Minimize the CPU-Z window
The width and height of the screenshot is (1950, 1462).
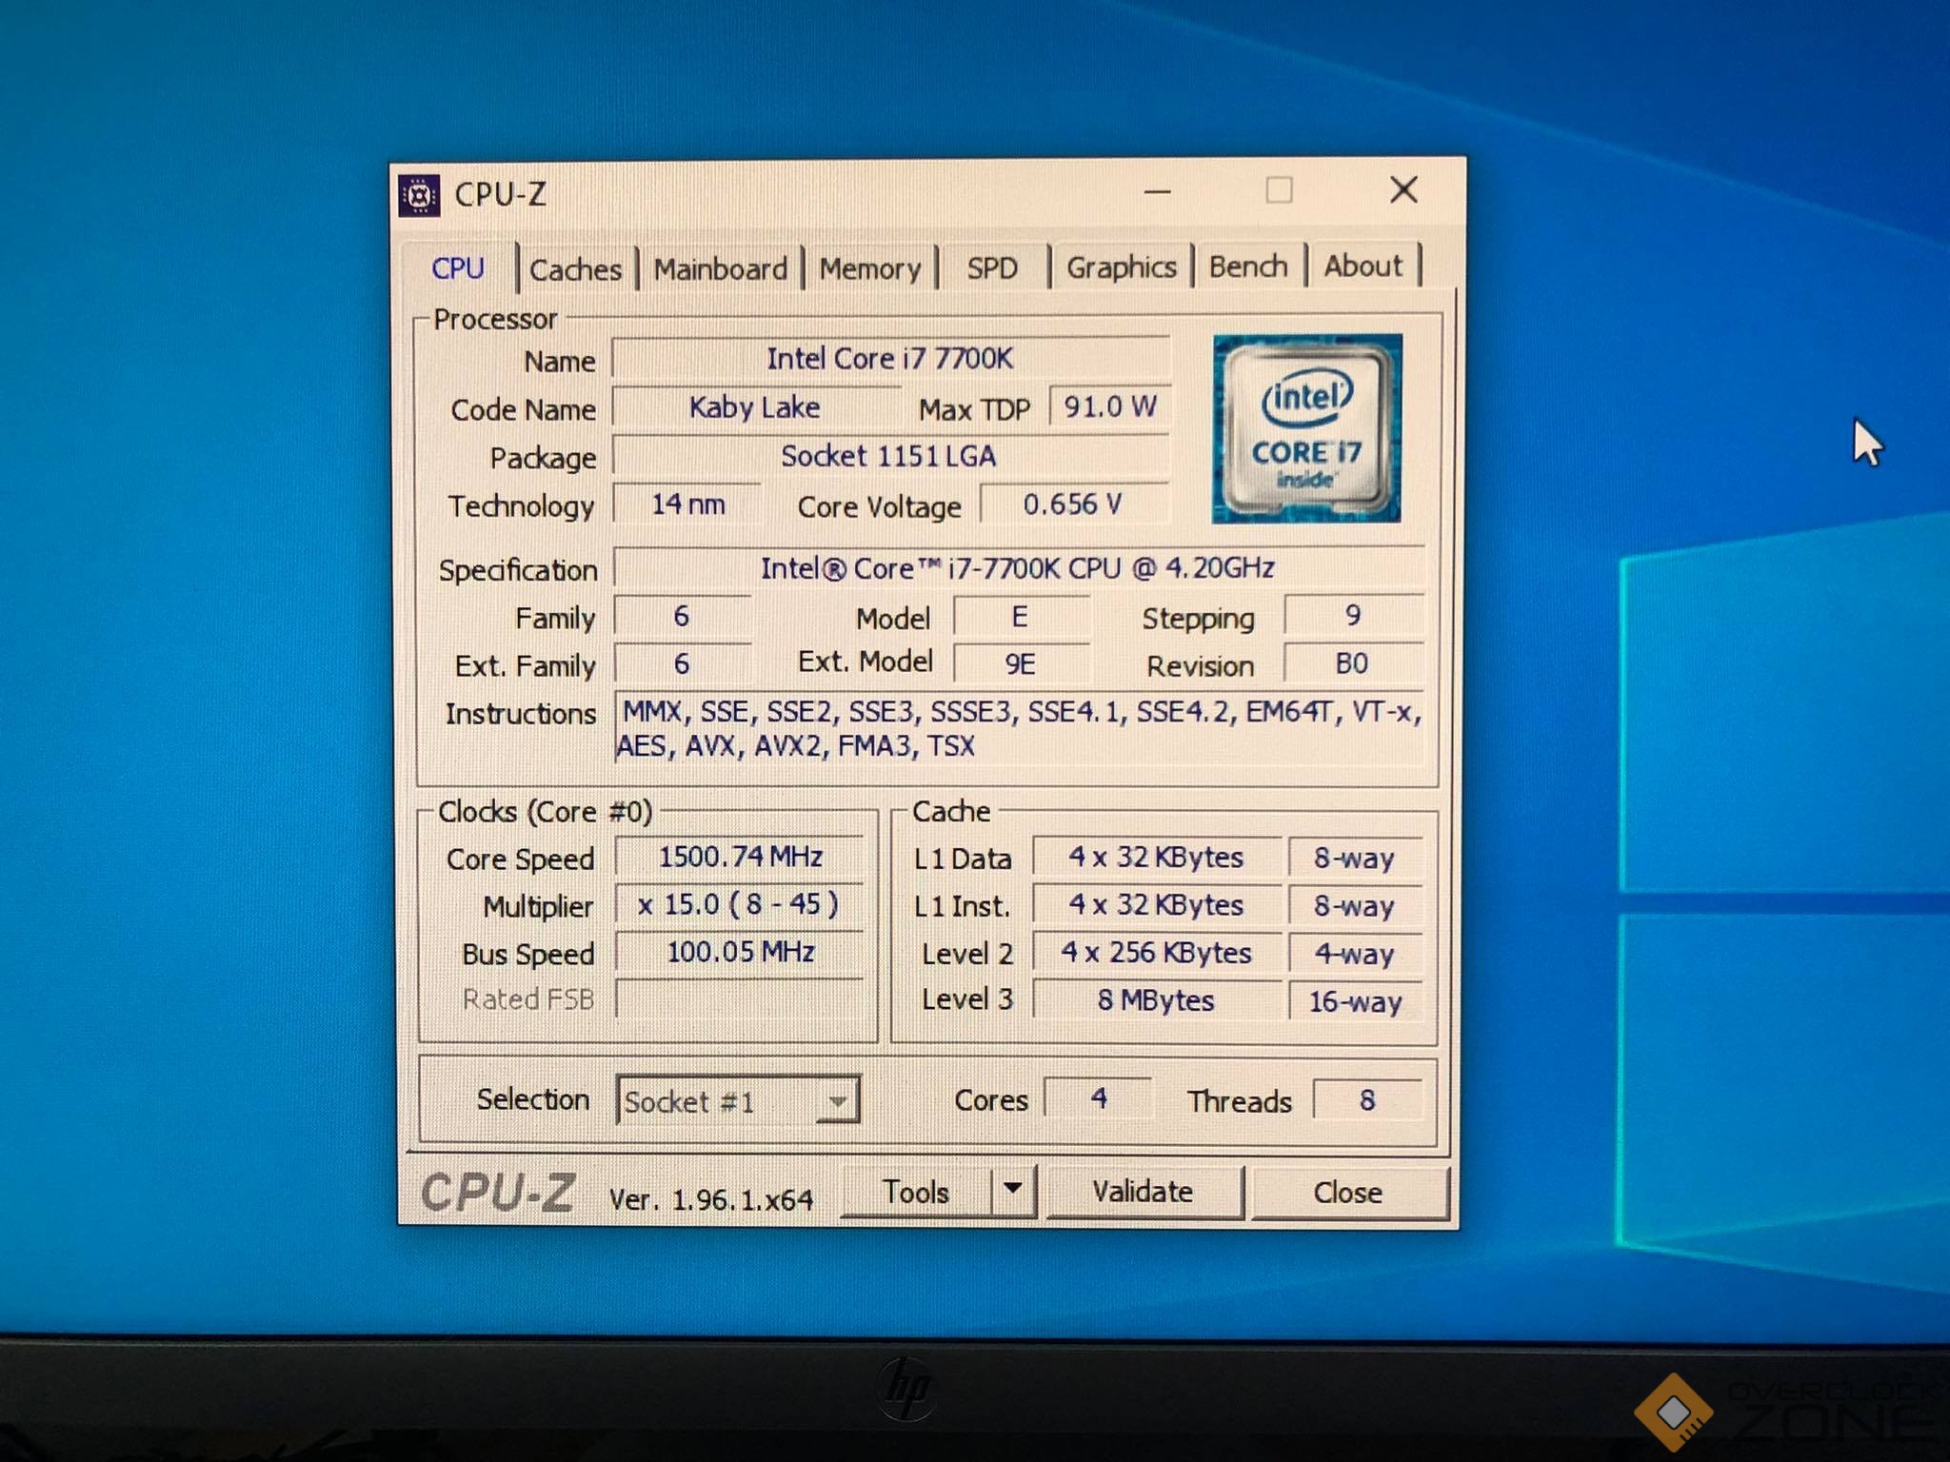[1157, 191]
